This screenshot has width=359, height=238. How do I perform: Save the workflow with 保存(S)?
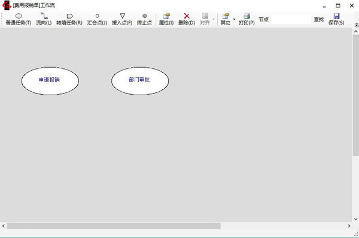coord(336,19)
